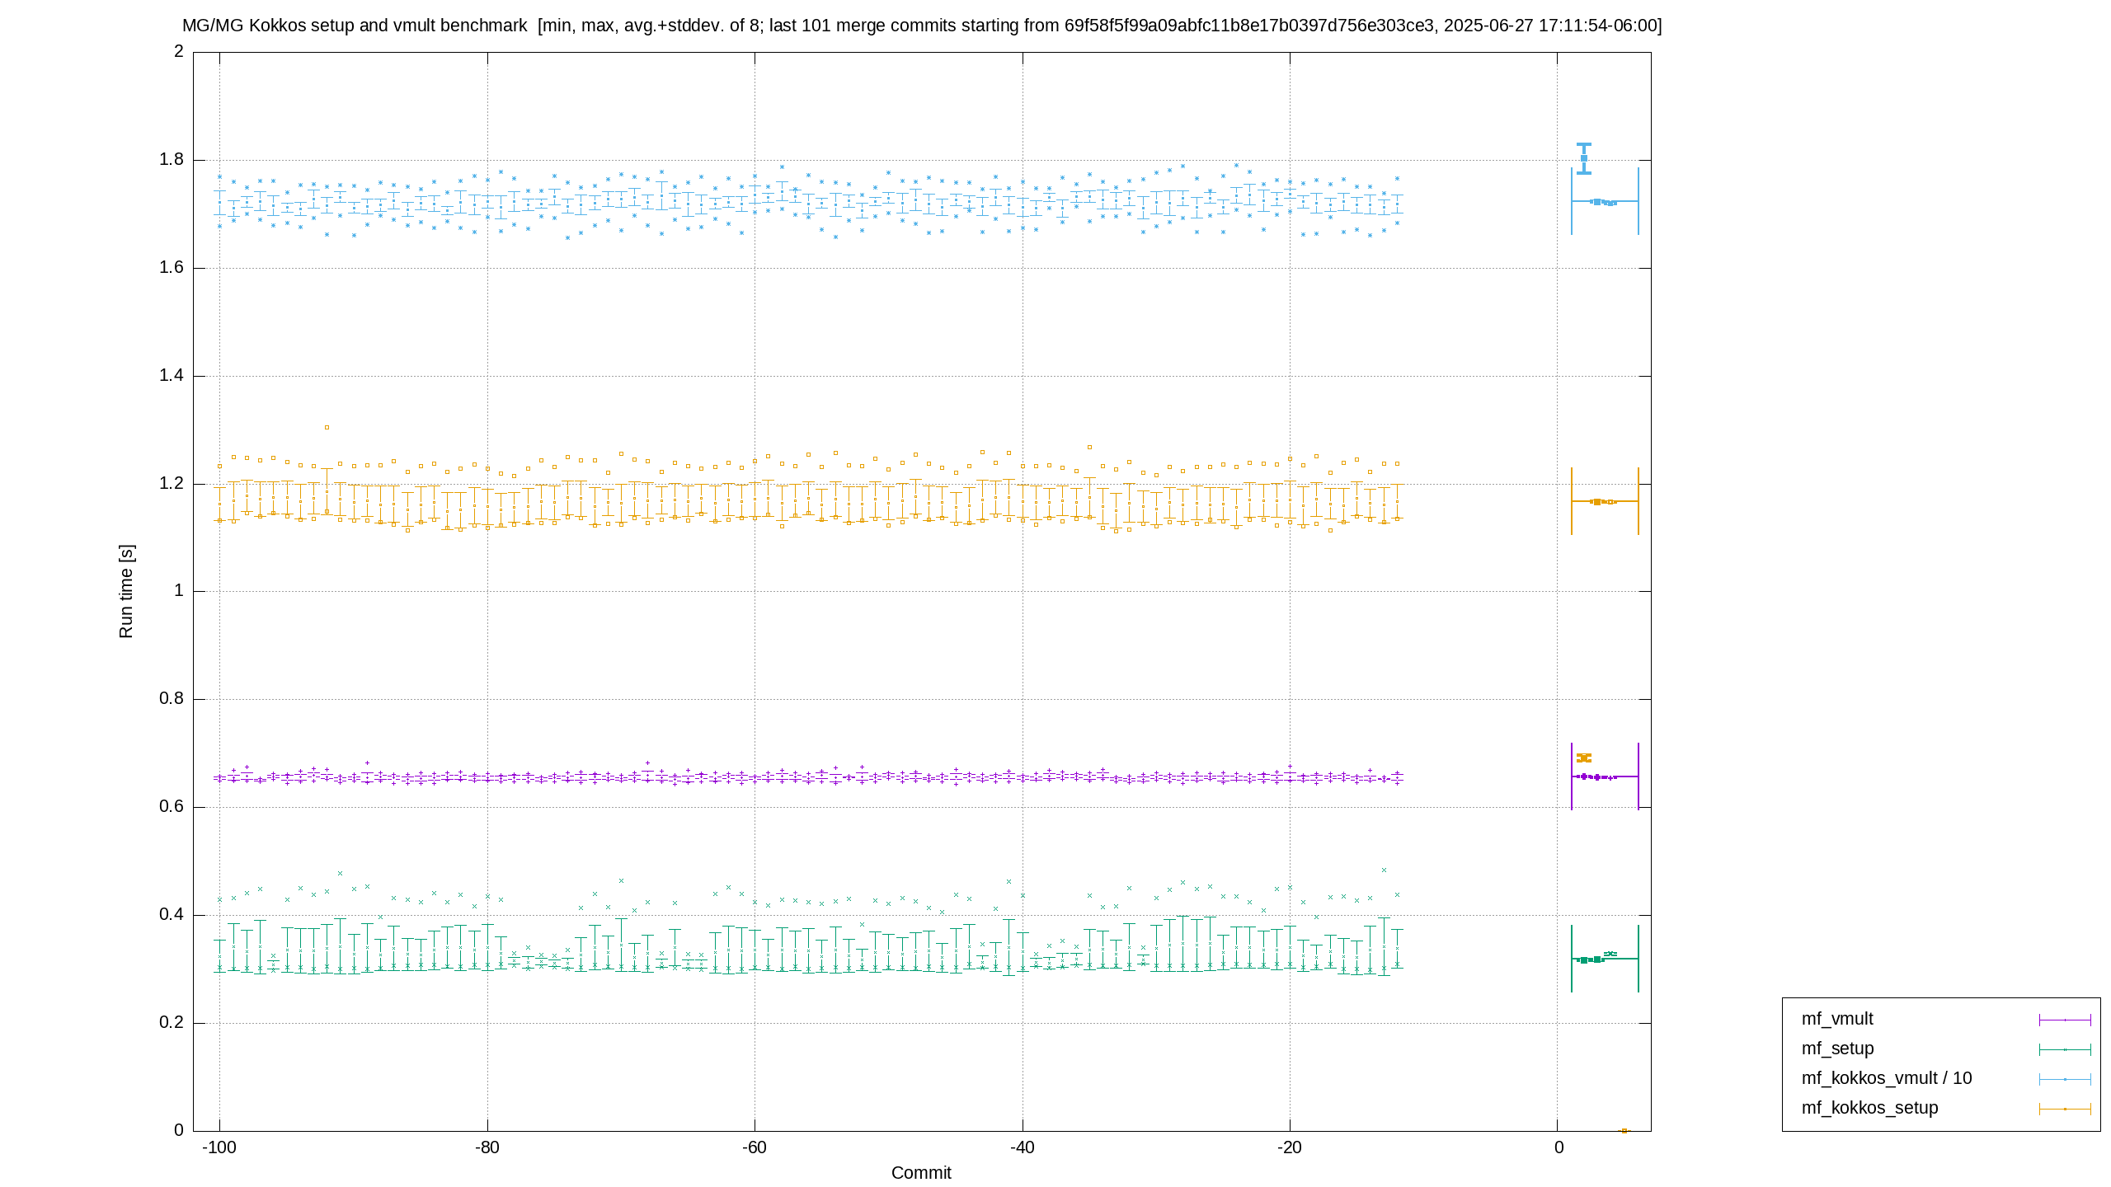Click the mf_vmult legend label
Screen dimensions: 2111x1187
click(x=1836, y=1019)
